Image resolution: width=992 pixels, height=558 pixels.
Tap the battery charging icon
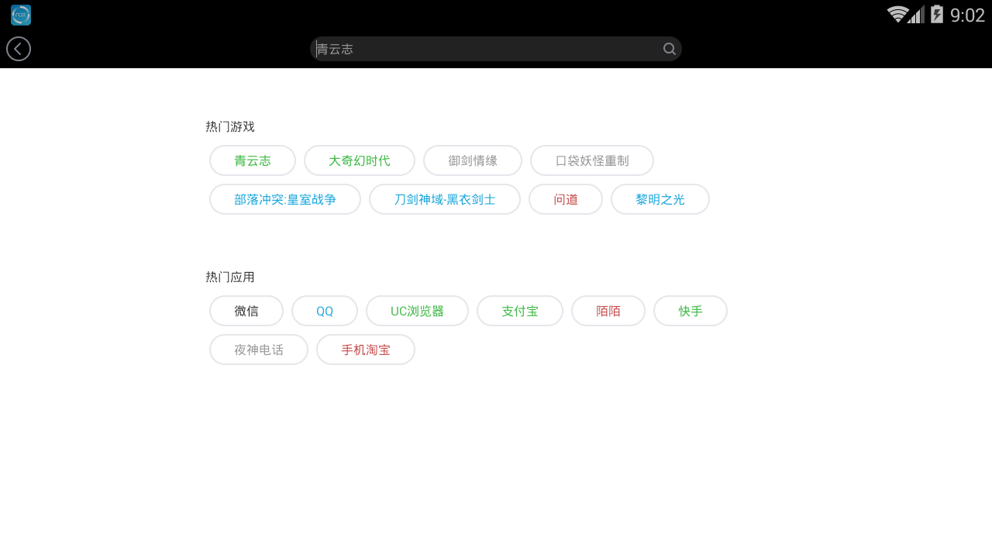pyautogui.click(x=937, y=15)
